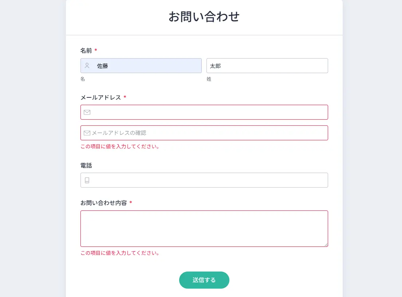Click into the empty メールアドレス input

point(204,112)
